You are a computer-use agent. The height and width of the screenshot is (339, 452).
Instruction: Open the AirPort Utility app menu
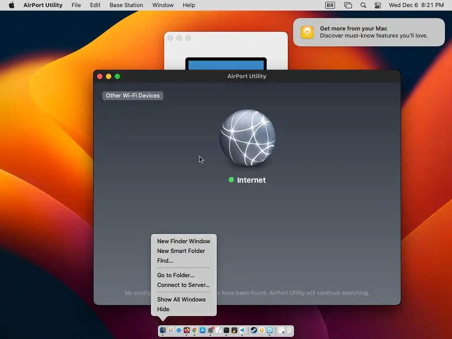click(x=43, y=5)
